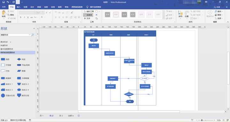Click the magnifier icon in shapes search
This screenshot has height=122, width=230.
(x=33, y=35)
